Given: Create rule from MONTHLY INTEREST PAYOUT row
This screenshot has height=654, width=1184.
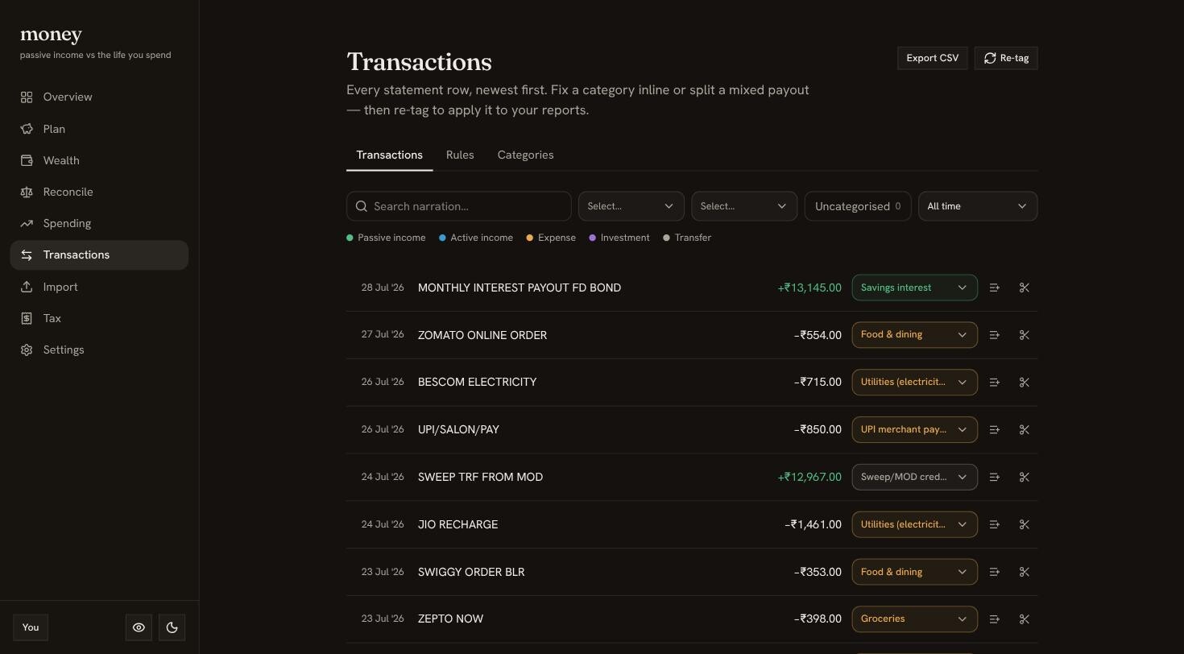Looking at the screenshot, I should tap(995, 288).
